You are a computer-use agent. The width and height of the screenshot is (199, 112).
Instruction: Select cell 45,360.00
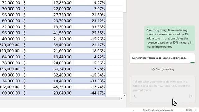pyautogui.click(x=48, y=87)
